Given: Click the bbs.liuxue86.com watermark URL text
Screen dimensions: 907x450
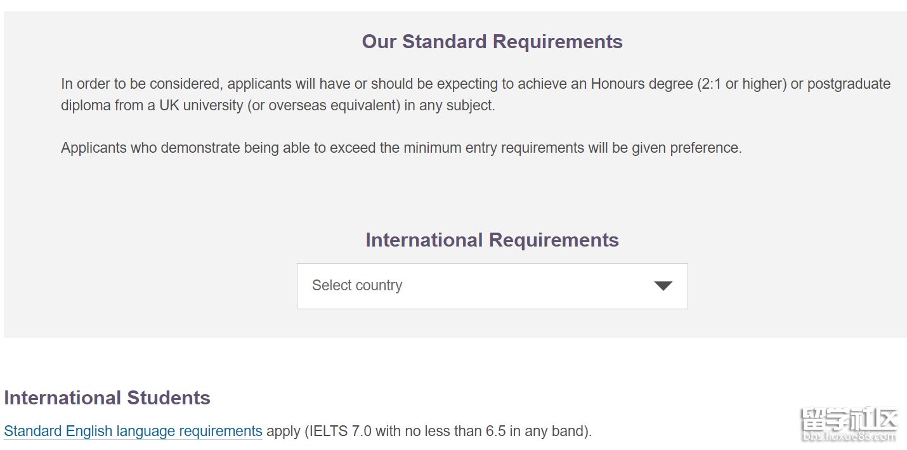Looking at the screenshot, I should coord(849,437).
